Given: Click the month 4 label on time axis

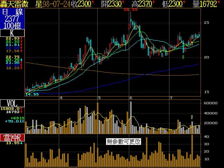Looking at the screenshot, I should click(61, 98).
